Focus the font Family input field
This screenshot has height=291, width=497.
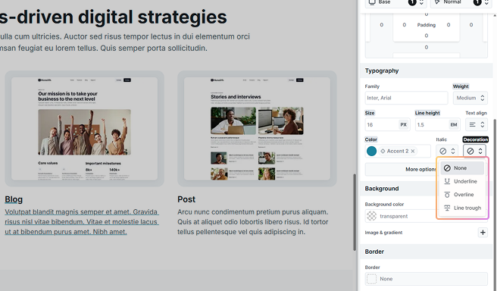[x=406, y=98]
